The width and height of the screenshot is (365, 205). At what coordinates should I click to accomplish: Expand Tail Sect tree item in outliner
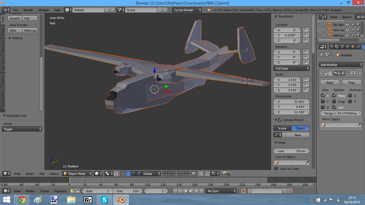click(x=324, y=25)
